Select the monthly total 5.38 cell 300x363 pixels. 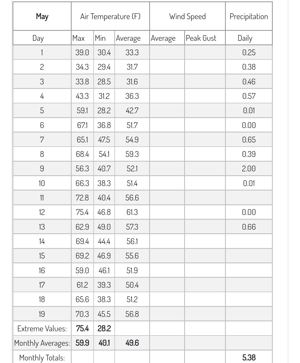(249, 357)
